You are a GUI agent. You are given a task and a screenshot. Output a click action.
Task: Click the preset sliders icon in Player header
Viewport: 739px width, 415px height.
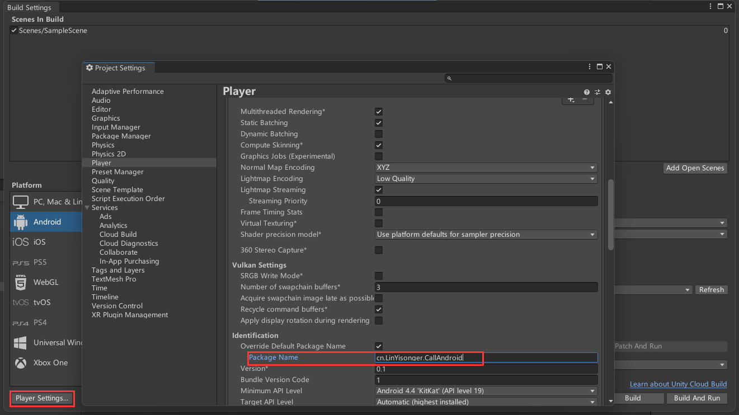pyautogui.click(x=597, y=92)
